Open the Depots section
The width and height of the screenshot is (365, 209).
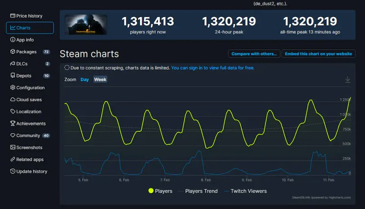point(30,76)
